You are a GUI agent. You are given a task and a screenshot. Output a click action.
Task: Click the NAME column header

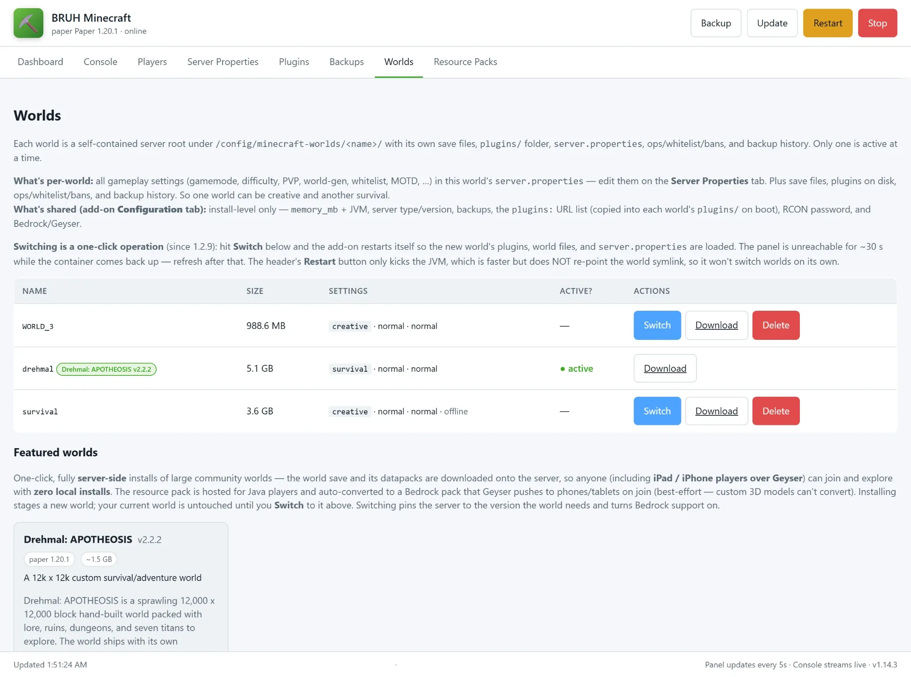(x=35, y=291)
